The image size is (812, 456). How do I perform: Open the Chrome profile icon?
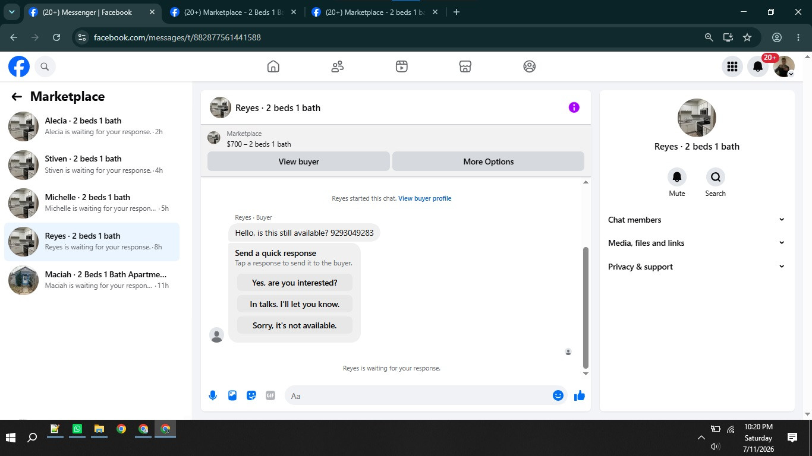coord(777,37)
